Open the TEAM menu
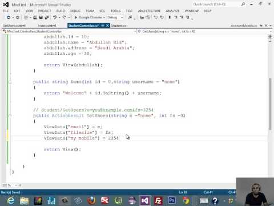 (x=90, y=11)
